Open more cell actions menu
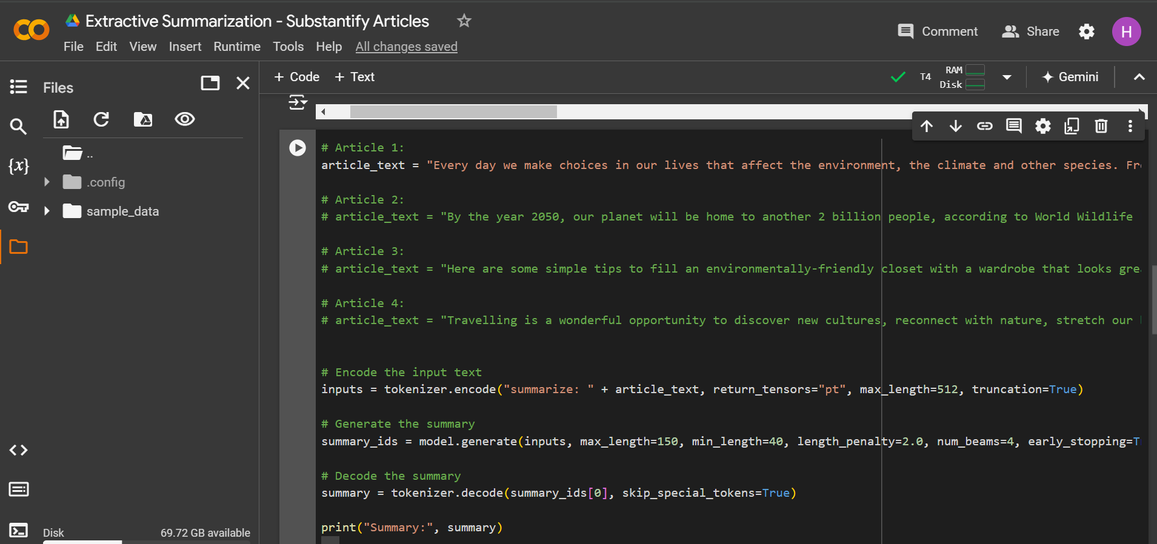 pyautogui.click(x=1130, y=126)
